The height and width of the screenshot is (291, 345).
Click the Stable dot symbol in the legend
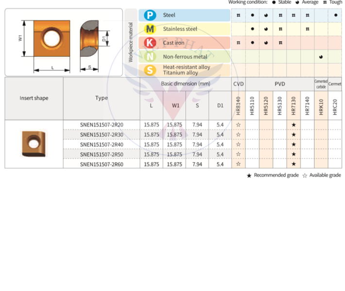[x=274, y=2]
